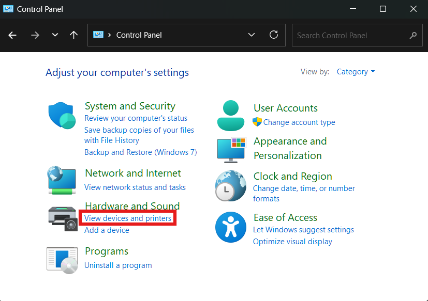Click Change account type link
The height and width of the screenshot is (301, 428).
pos(299,122)
